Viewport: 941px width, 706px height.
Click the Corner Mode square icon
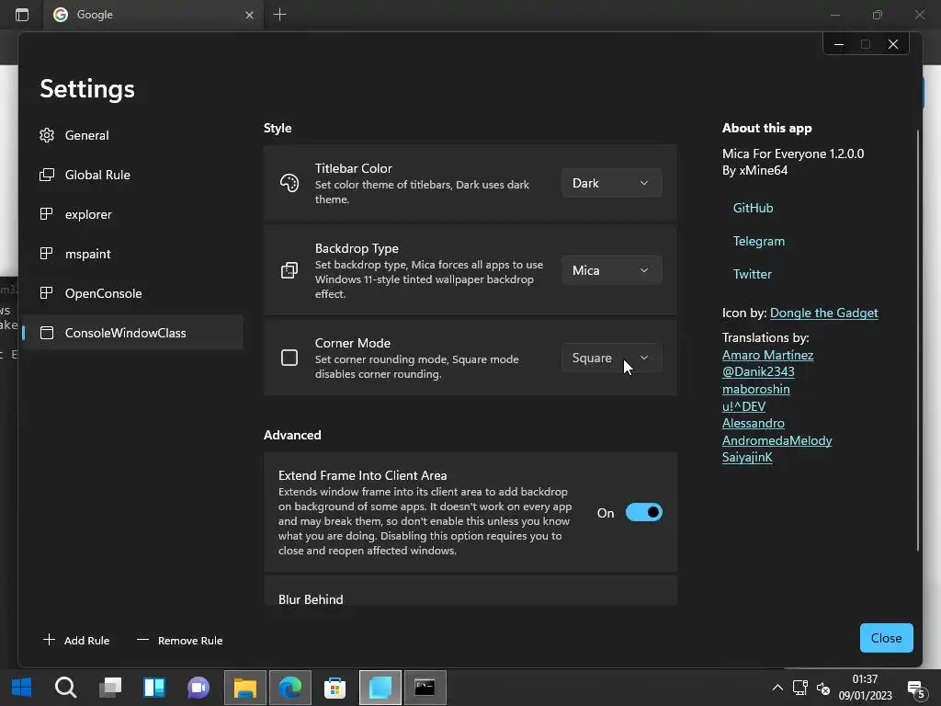tap(289, 358)
